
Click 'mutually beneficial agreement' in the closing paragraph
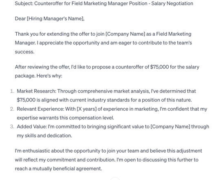tap(67, 169)
